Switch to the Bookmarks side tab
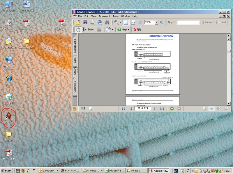This screenshot has width=233, height=174. coord(75,46)
